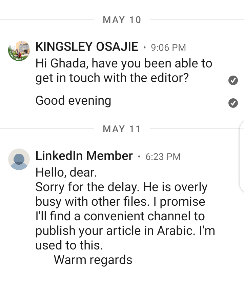Click the 'Hello, dear.' greeting line
Image resolution: width=244 pixels, height=283 pixels.
pos(66,173)
